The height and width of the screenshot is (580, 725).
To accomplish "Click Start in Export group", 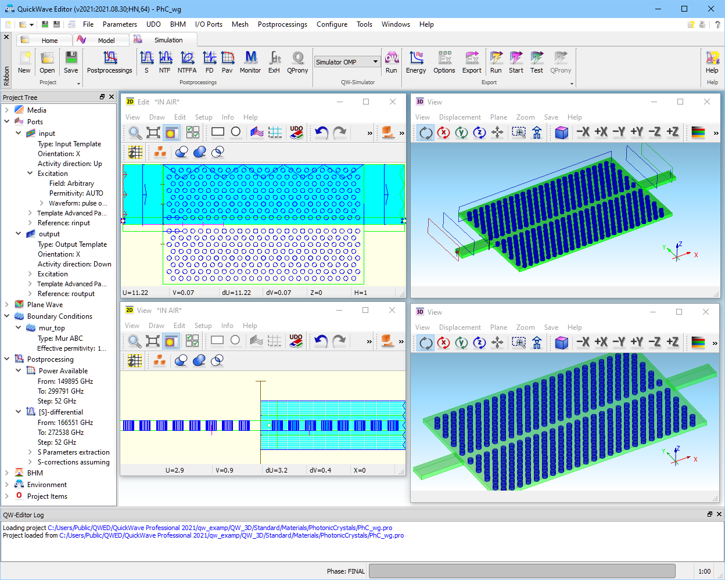I will tap(516, 62).
